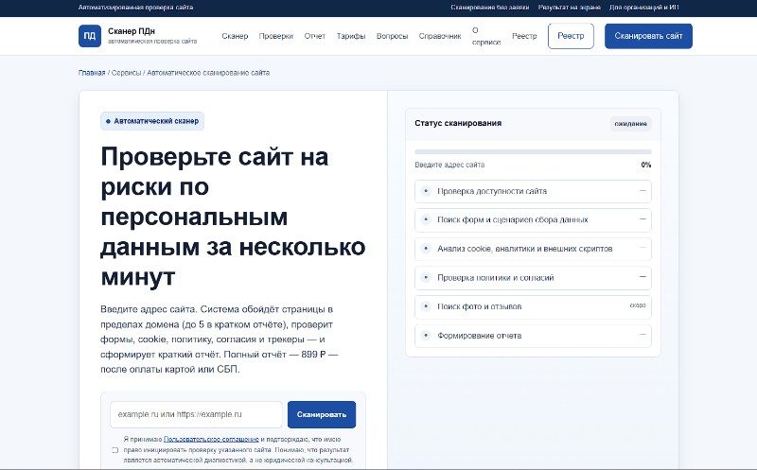Screen dimensions: 757x470
Task: Open the Проверки menu item
Action: 275,36
